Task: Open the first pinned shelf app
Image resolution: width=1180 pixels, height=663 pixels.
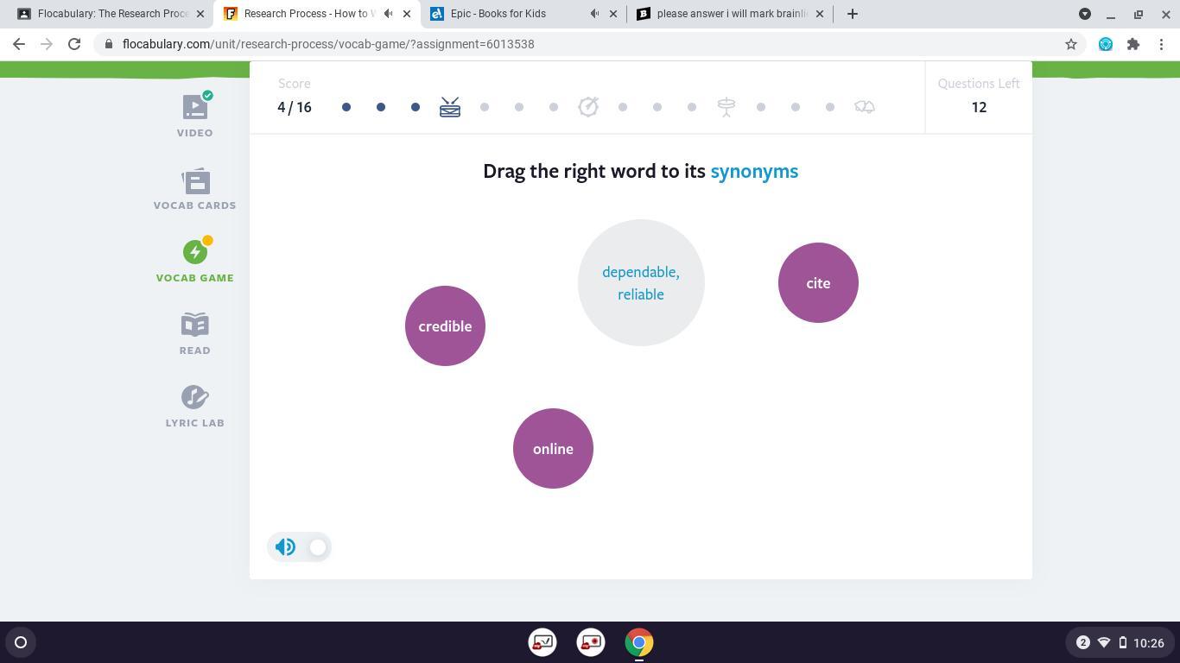Action: [542, 642]
